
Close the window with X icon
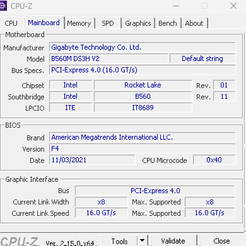click(233, 6)
